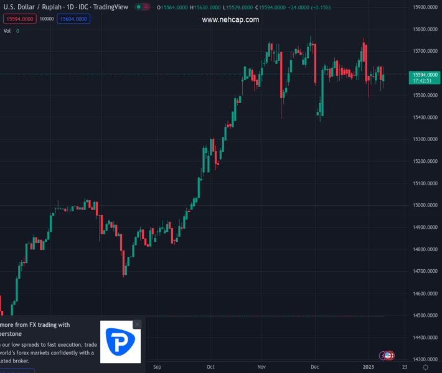Click the lightning event marker icon
442x373 pixels.
point(383,355)
